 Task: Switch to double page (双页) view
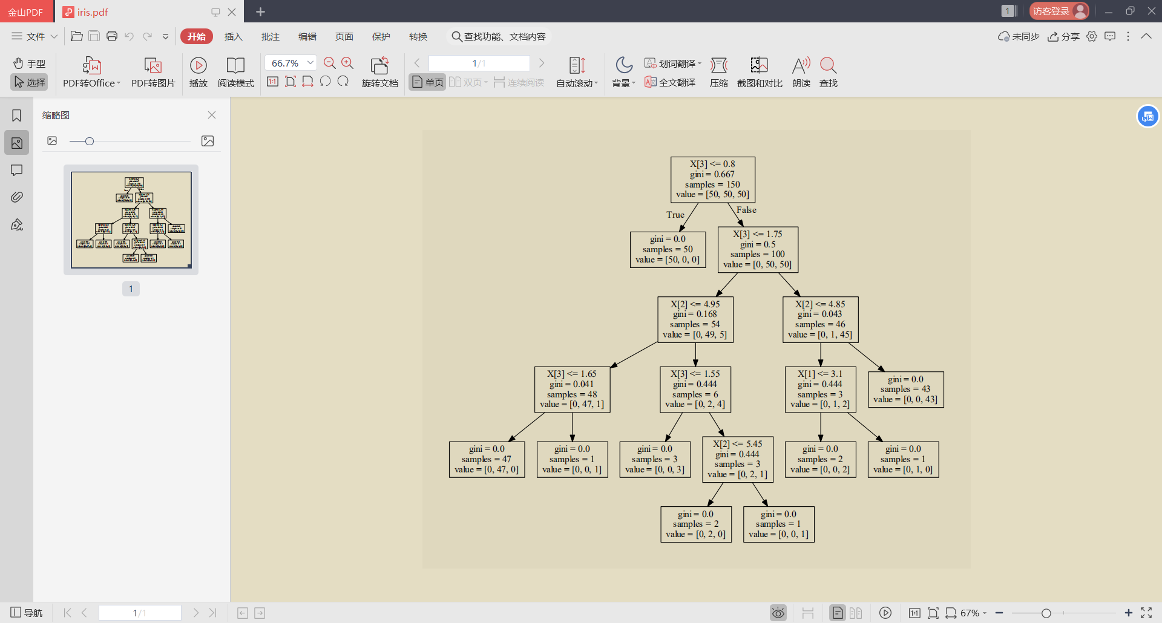point(468,82)
